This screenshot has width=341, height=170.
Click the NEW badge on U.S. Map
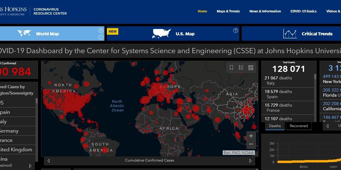click(x=113, y=31)
